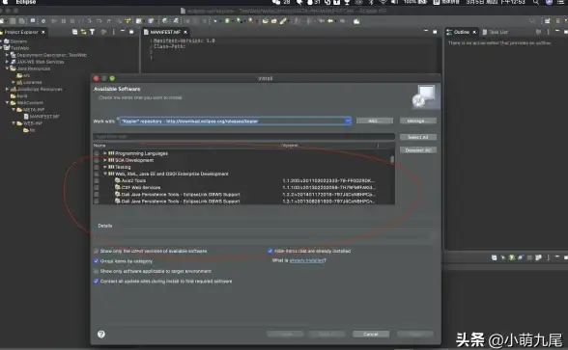Close the Outline view tab

(474, 32)
